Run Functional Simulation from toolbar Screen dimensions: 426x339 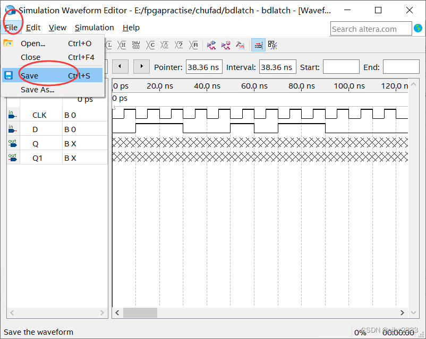[211, 45]
